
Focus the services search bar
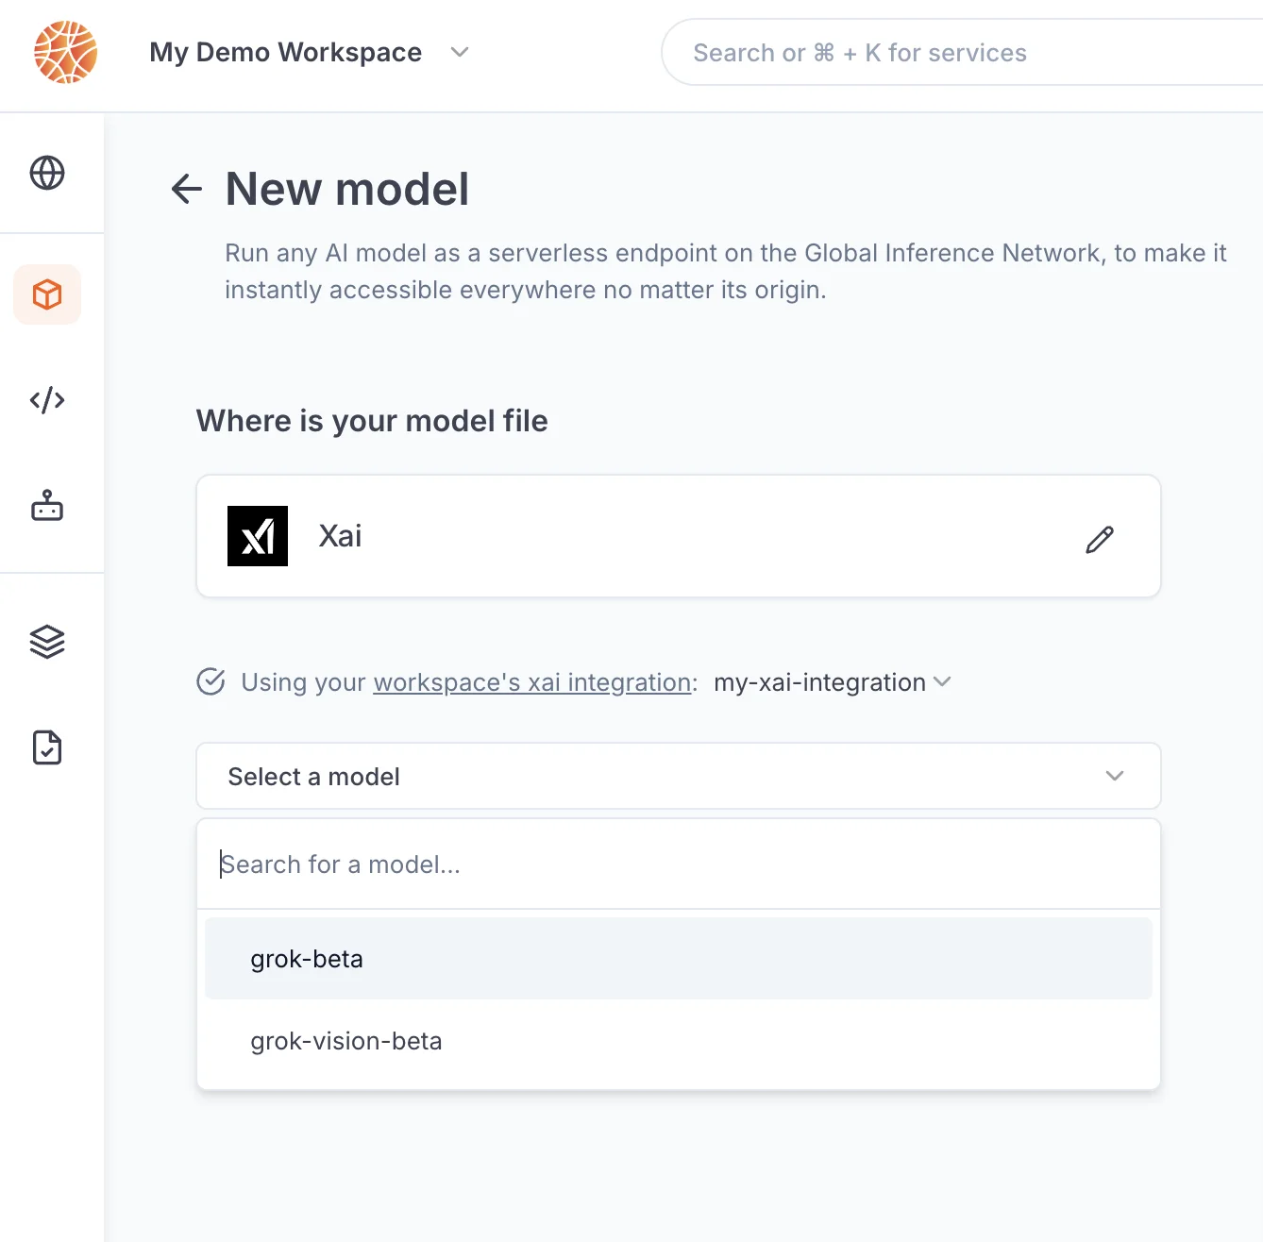962,53
